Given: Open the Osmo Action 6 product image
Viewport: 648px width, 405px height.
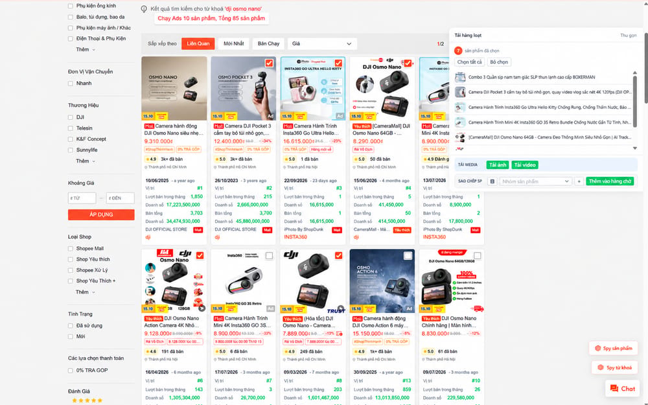Looking at the screenshot, I should tap(382, 281).
